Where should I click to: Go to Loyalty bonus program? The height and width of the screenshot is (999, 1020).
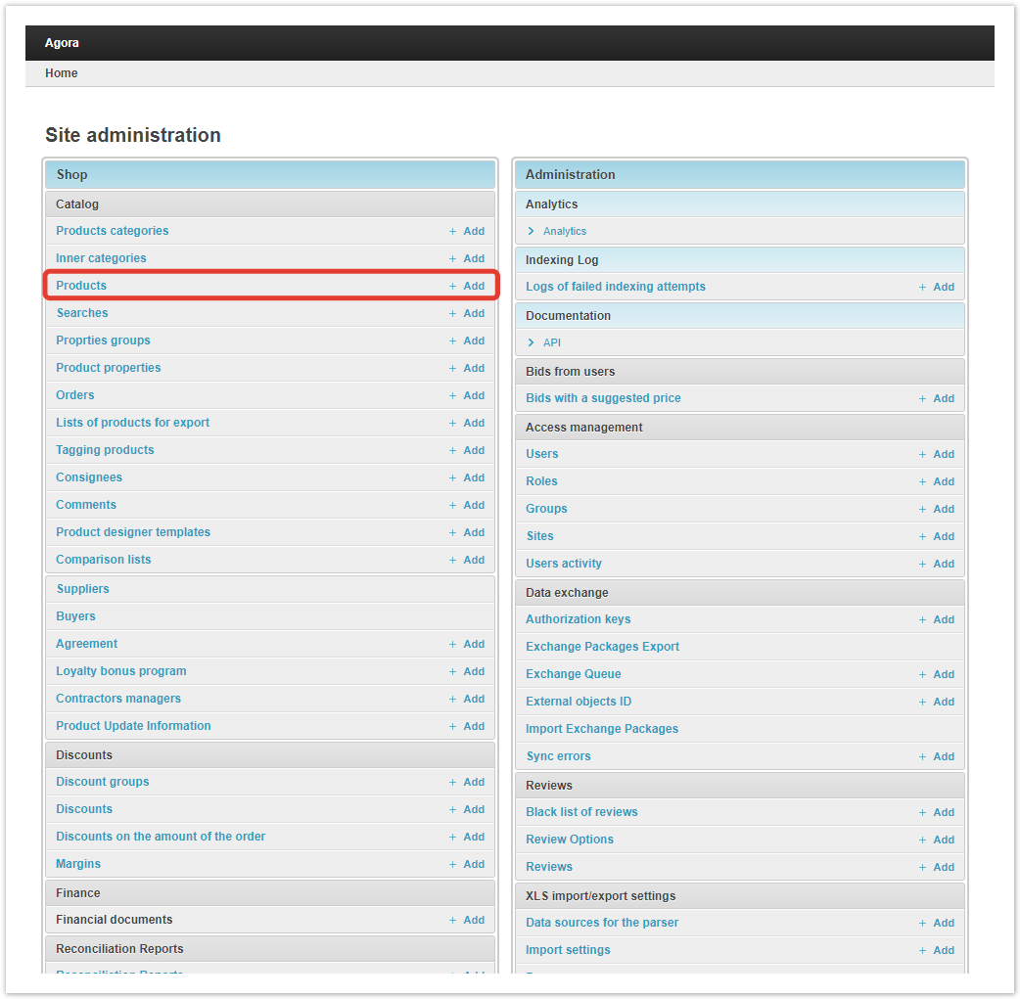tap(120, 671)
